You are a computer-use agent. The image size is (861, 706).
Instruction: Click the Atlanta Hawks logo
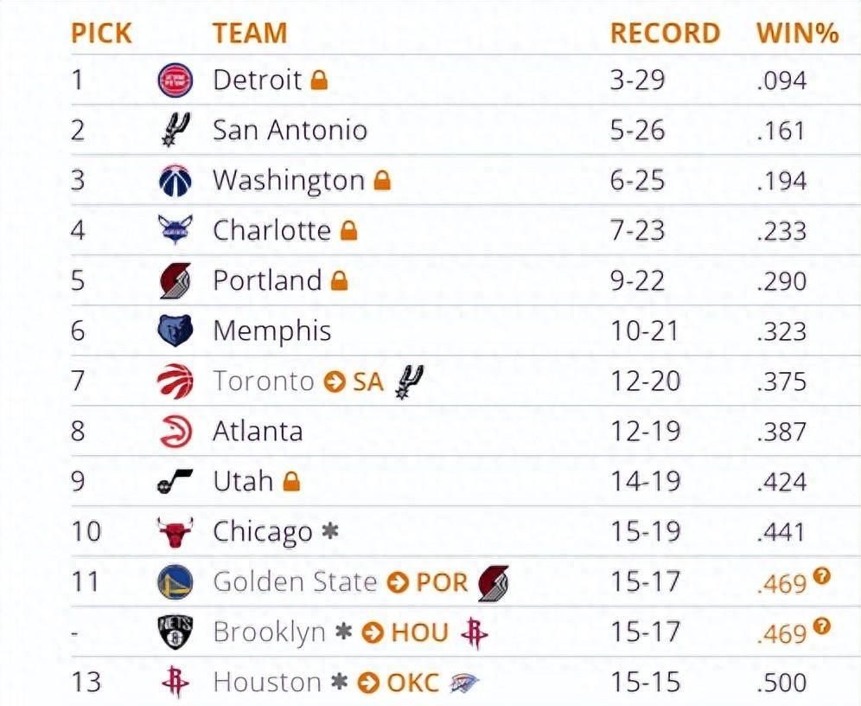pos(175,431)
